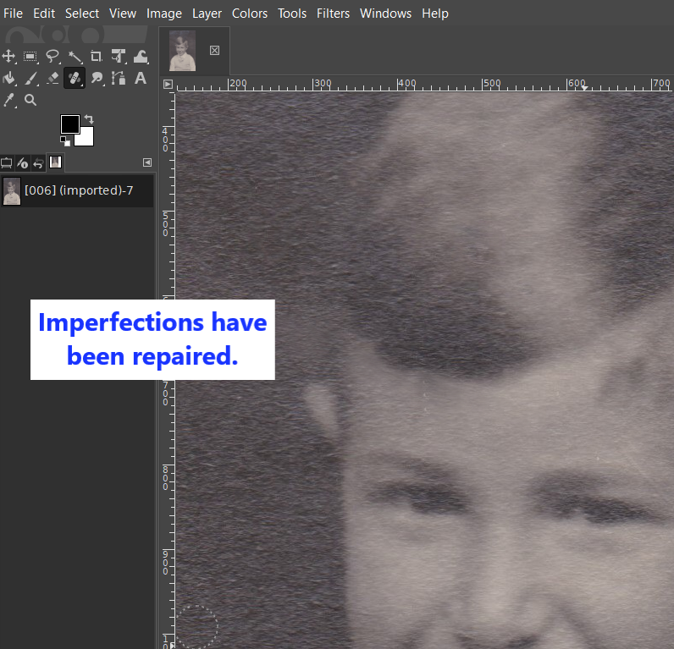
Task: Switch to the Device Status tab
Action: pyautogui.click(x=22, y=162)
